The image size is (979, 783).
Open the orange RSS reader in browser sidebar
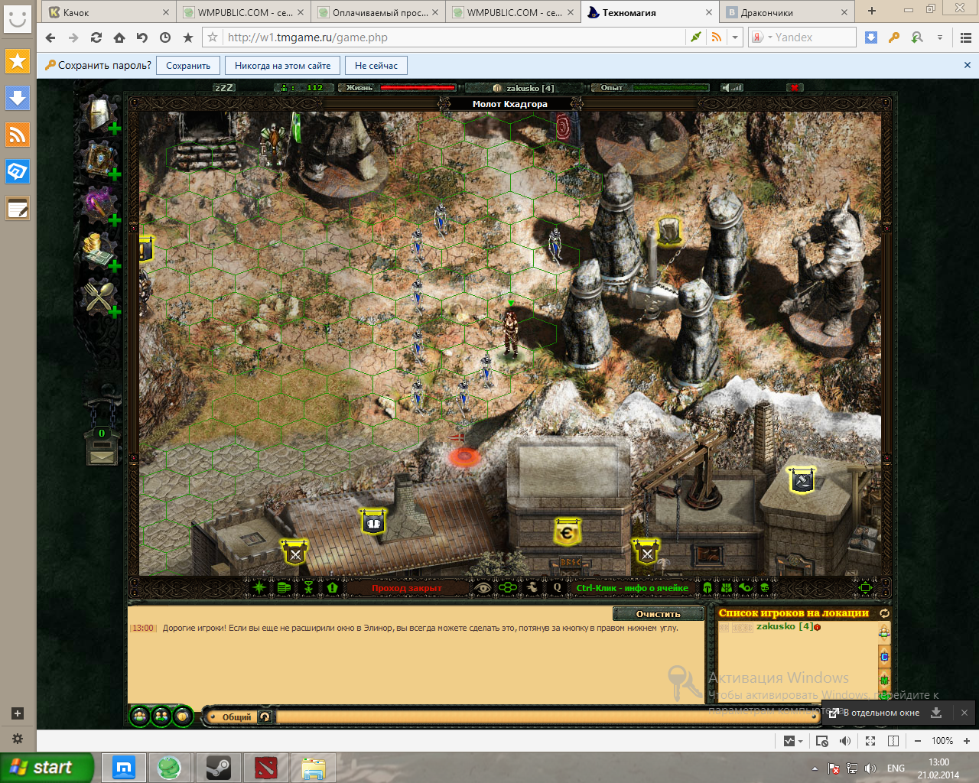[x=18, y=135]
